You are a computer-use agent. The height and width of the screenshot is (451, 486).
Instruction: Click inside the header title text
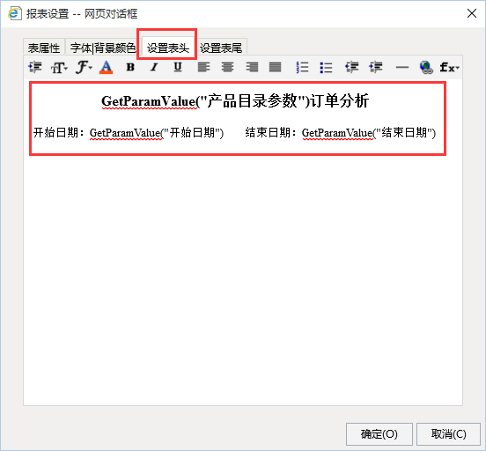(235, 101)
